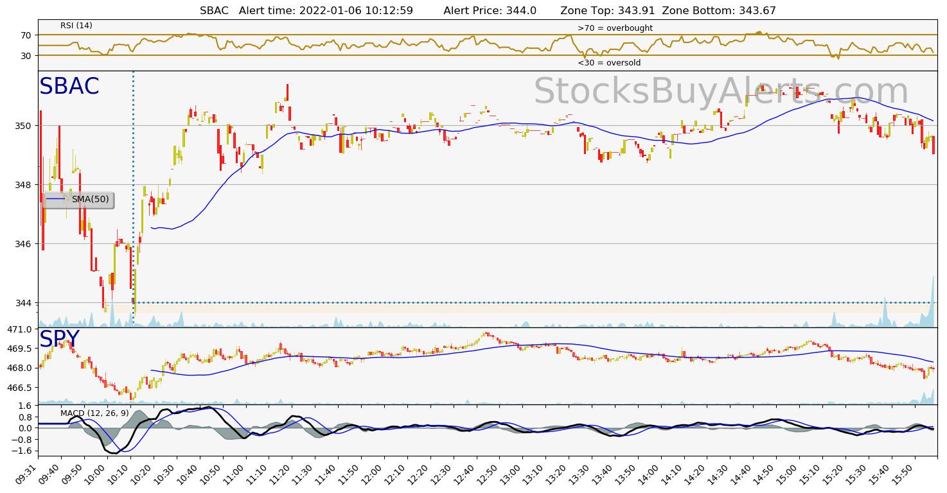This screenshot has height=493, width=947.
Task: Click the large SBAC chart label
Action: click(69, 87)
